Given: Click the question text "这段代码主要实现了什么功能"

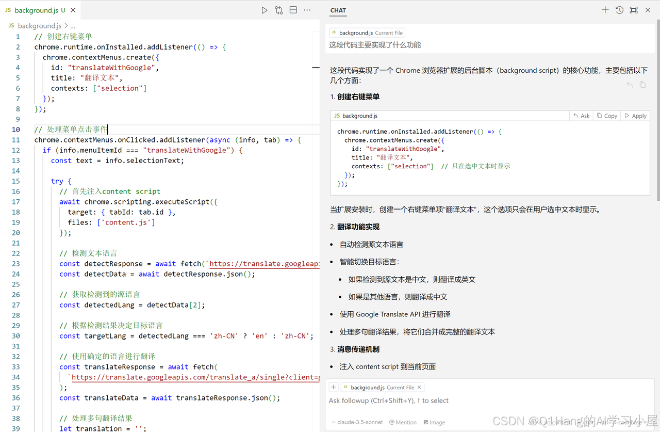Looking at the screenshot, I should (x=375, y=45).
